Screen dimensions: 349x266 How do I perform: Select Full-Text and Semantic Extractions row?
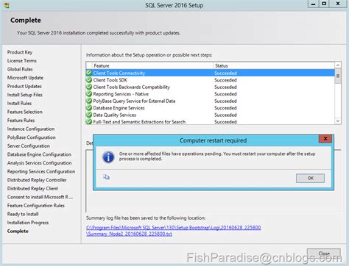click(x=210, y=122)
